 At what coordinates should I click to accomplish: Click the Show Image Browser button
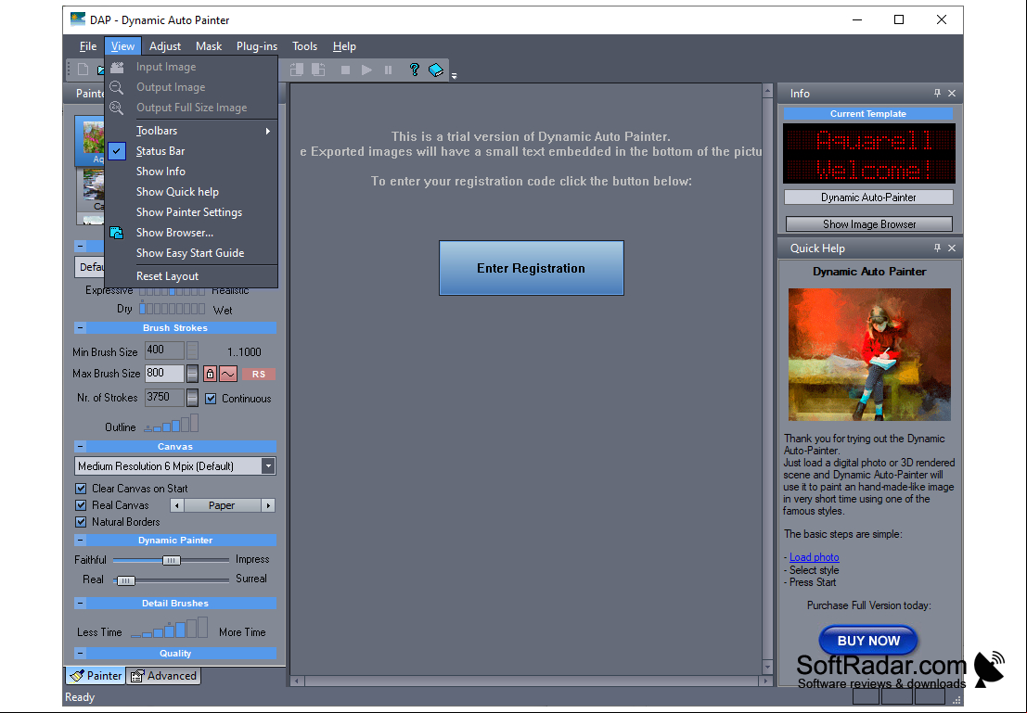pyautogui.click(x=869, y=224)
